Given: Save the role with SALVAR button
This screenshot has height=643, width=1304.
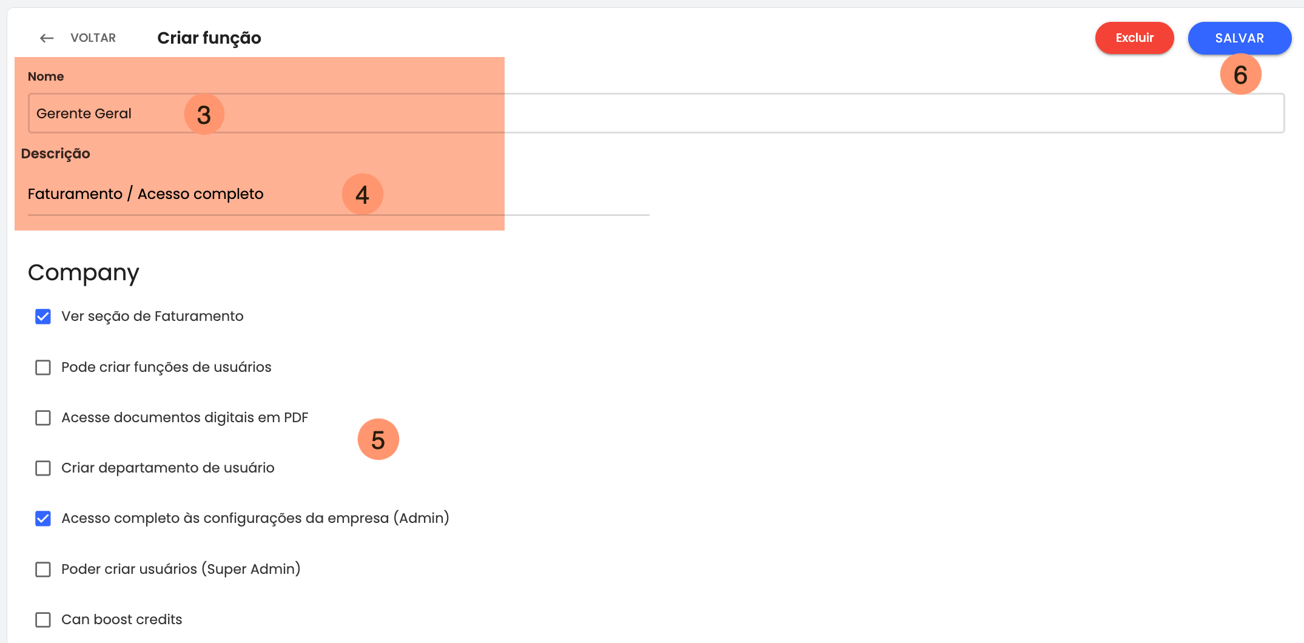Looking at the screenshot, I should 1239,38.
